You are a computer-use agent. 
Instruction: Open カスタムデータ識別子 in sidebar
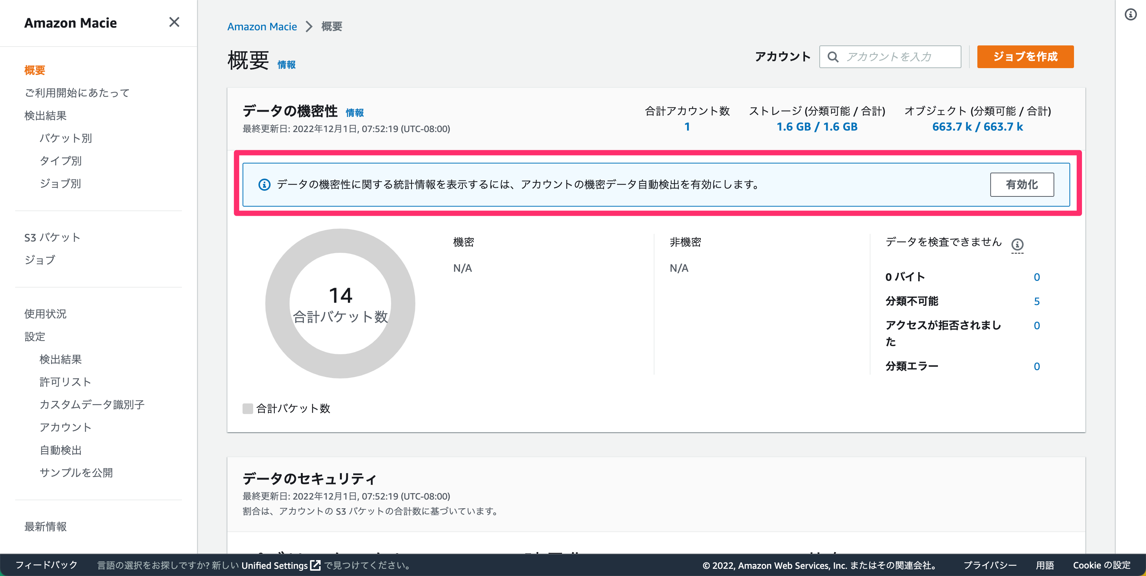coord(92,405)
